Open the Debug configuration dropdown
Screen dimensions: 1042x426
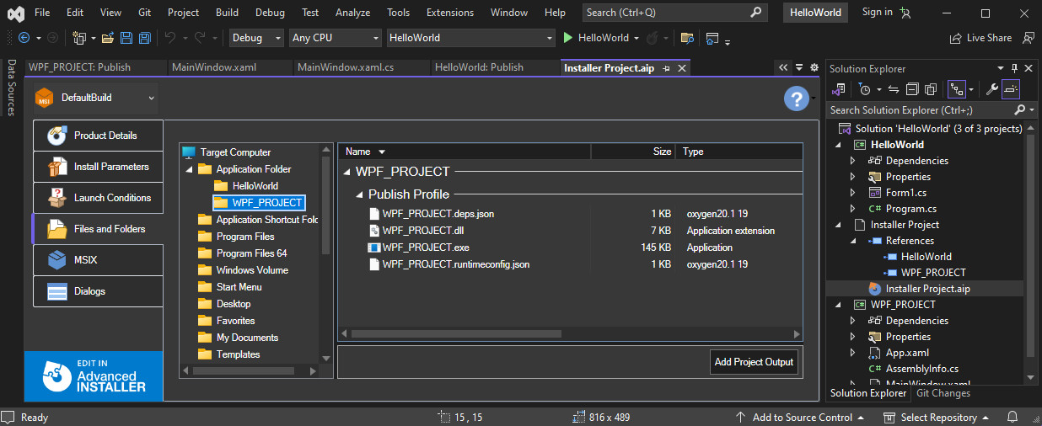click(257, 38)
